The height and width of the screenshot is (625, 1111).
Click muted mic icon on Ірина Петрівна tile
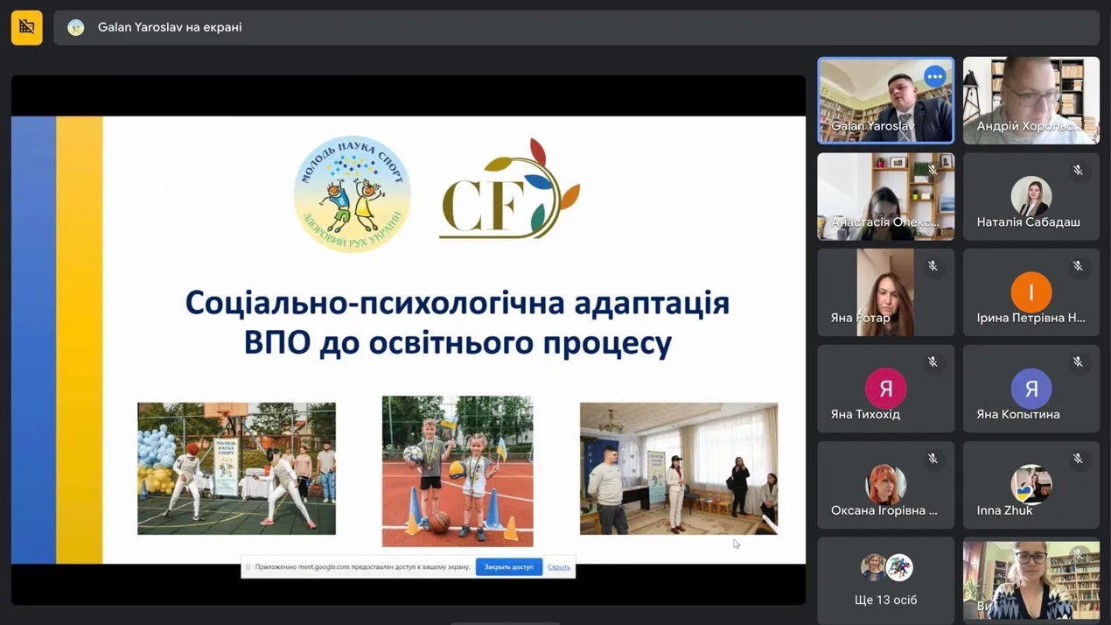(x=1078, y=266)
